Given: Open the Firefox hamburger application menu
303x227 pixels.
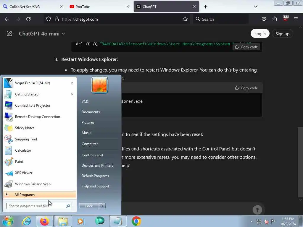Looking at the screenshot, I should [x=296, y=19].
